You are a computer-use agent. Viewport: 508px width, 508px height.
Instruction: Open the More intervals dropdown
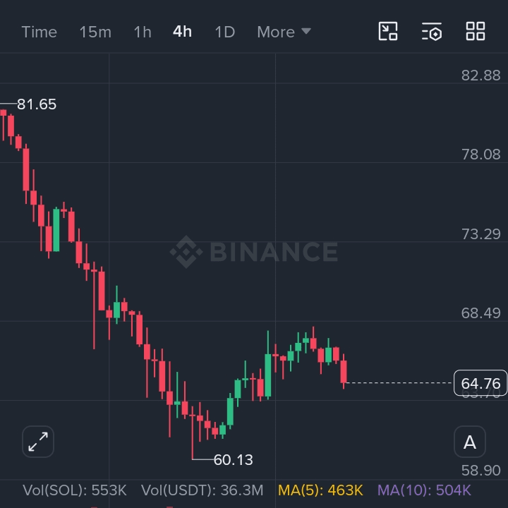284,32
